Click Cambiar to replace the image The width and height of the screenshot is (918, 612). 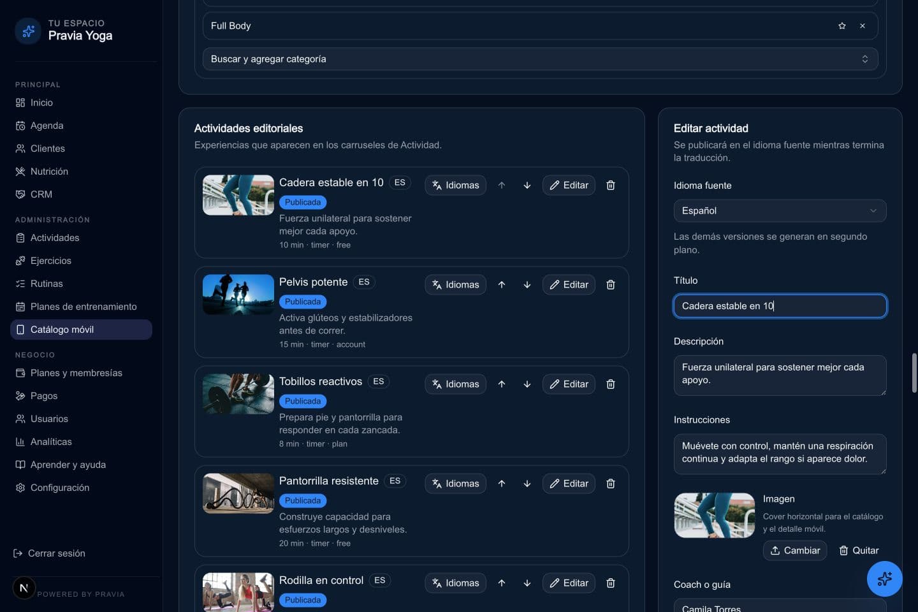click(795, 550)
